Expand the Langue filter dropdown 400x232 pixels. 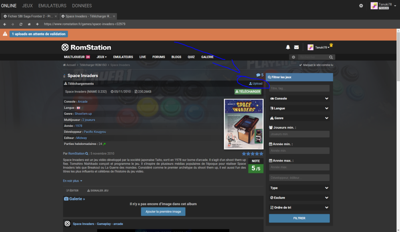click(299, 108)
